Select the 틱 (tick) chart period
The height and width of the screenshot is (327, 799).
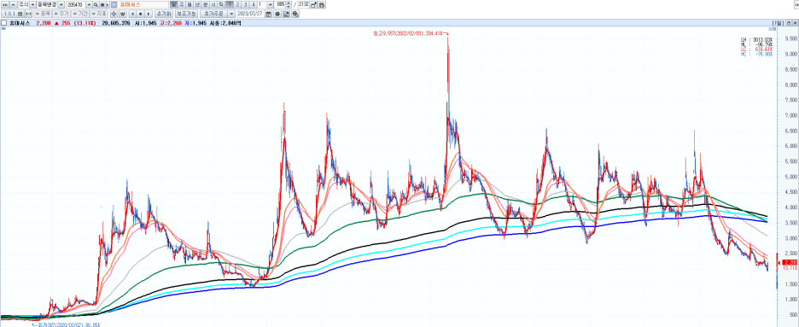click(221, 4)
